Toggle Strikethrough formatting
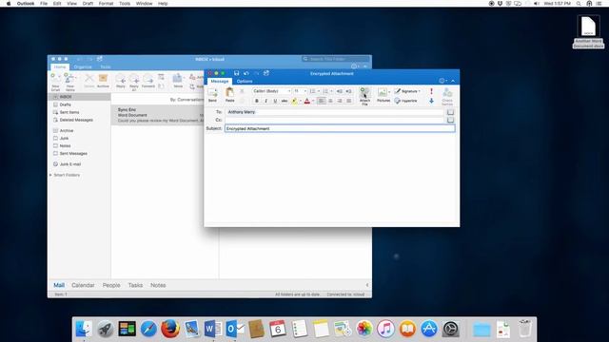The width and height of the screenshot is (609, 342). tap(285, 101)
